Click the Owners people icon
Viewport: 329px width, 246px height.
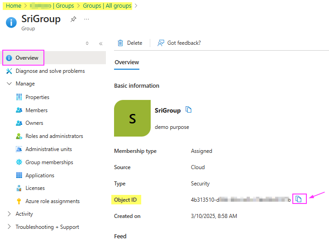coord(19,123)
